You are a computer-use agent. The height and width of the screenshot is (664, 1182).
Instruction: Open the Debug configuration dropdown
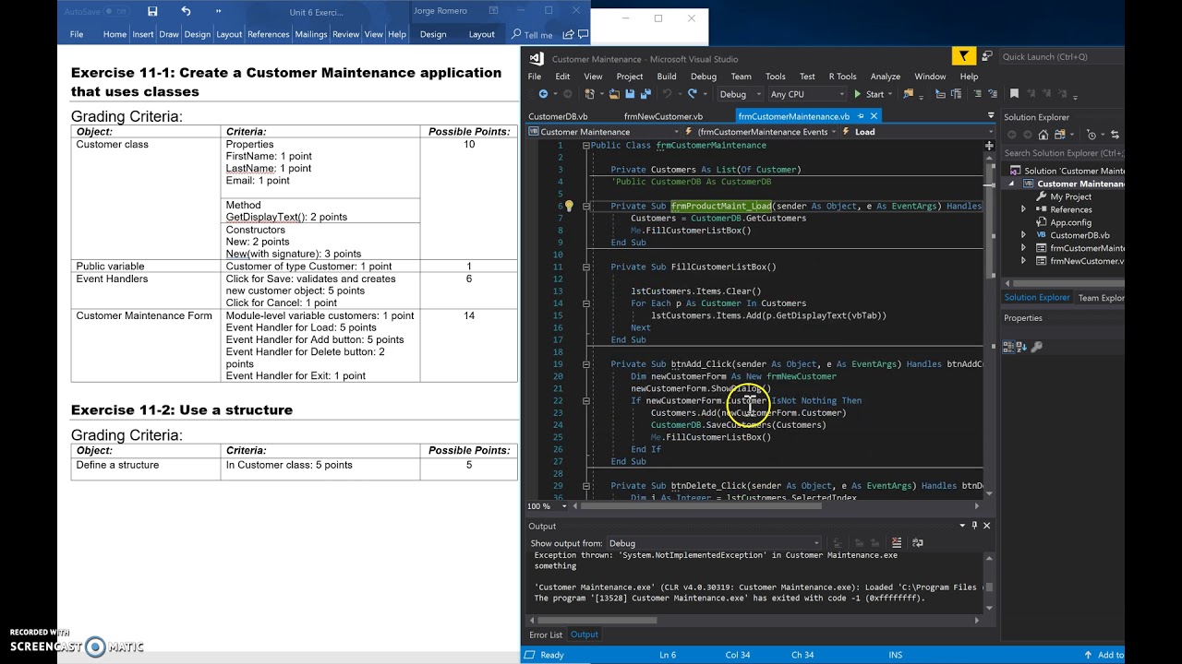741,94
